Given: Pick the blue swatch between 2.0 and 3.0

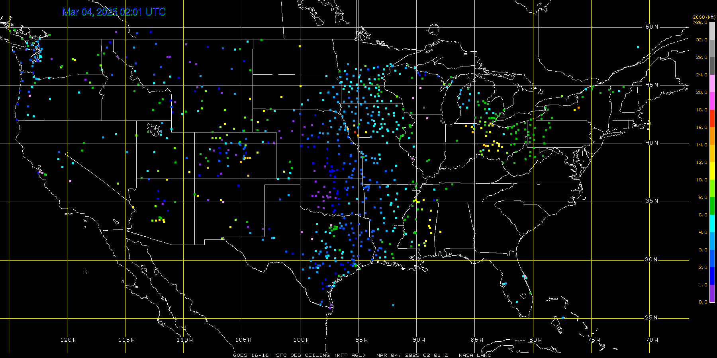Looking at the screenshot, I should point(712,259).
